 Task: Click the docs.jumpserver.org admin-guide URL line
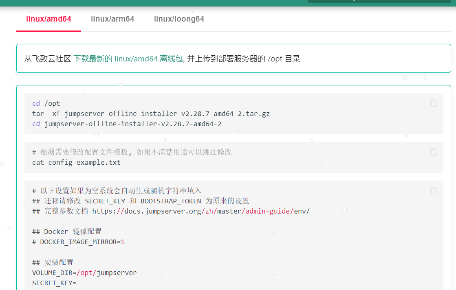point(171,211)
